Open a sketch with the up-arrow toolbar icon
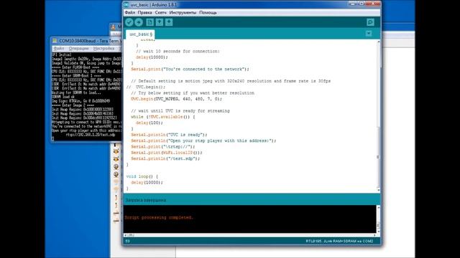 160,22
